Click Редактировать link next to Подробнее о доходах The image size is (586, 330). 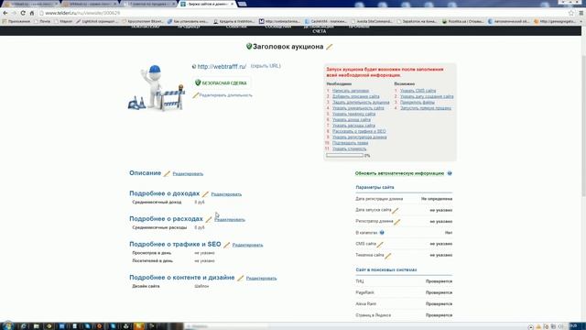226,193
